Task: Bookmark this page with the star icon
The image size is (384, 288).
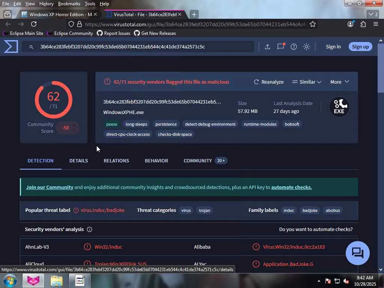Action: pos(312,24)
